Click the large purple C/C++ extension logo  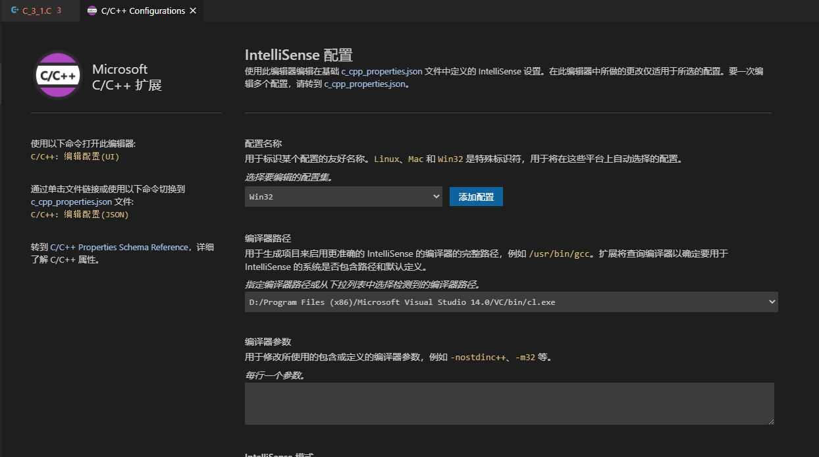tap(58, 75)
